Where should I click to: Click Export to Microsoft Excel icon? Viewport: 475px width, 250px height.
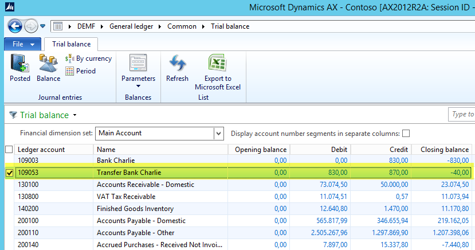218,63
